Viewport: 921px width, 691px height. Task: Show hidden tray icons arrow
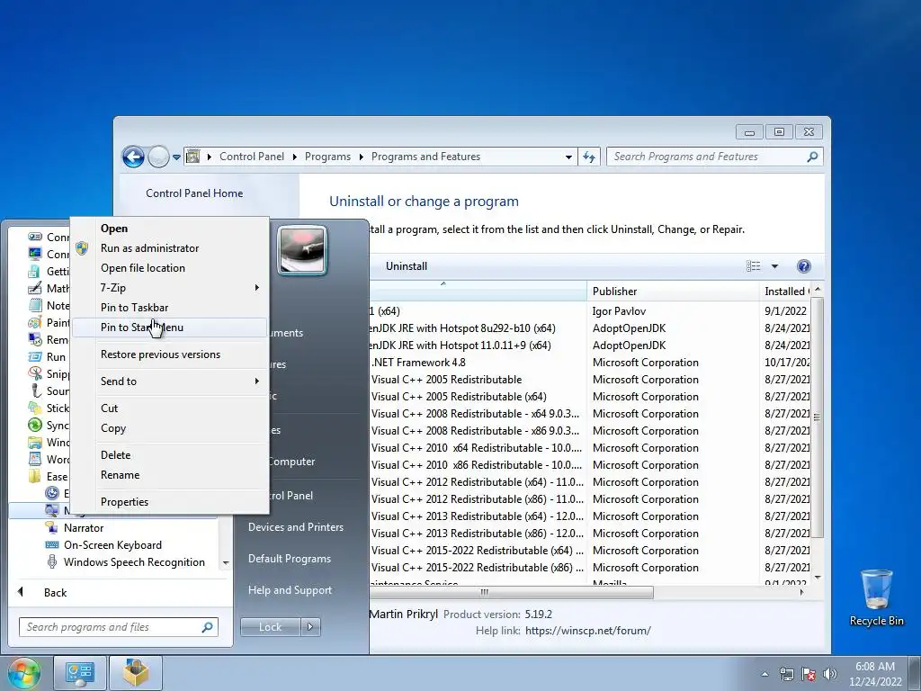tap(765, 674)
